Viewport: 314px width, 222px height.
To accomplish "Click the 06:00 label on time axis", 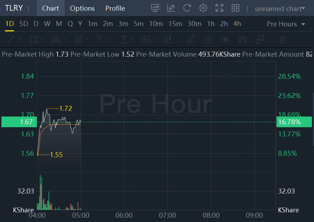I will pos(124,215).
